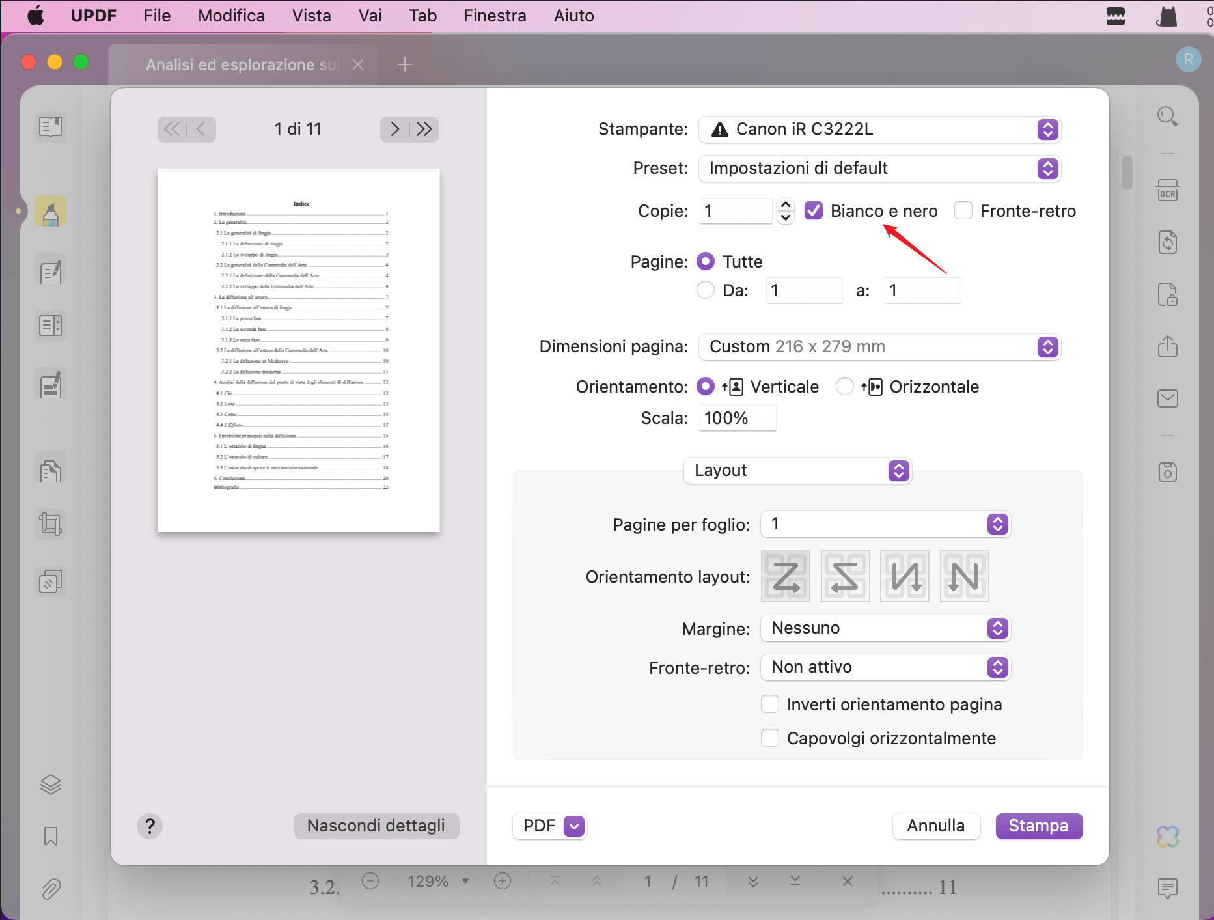Screen dimensions: 1214x920
Task: Jump to last preview page double arrow
Action: pyautogui.click(x=424, y=129)
